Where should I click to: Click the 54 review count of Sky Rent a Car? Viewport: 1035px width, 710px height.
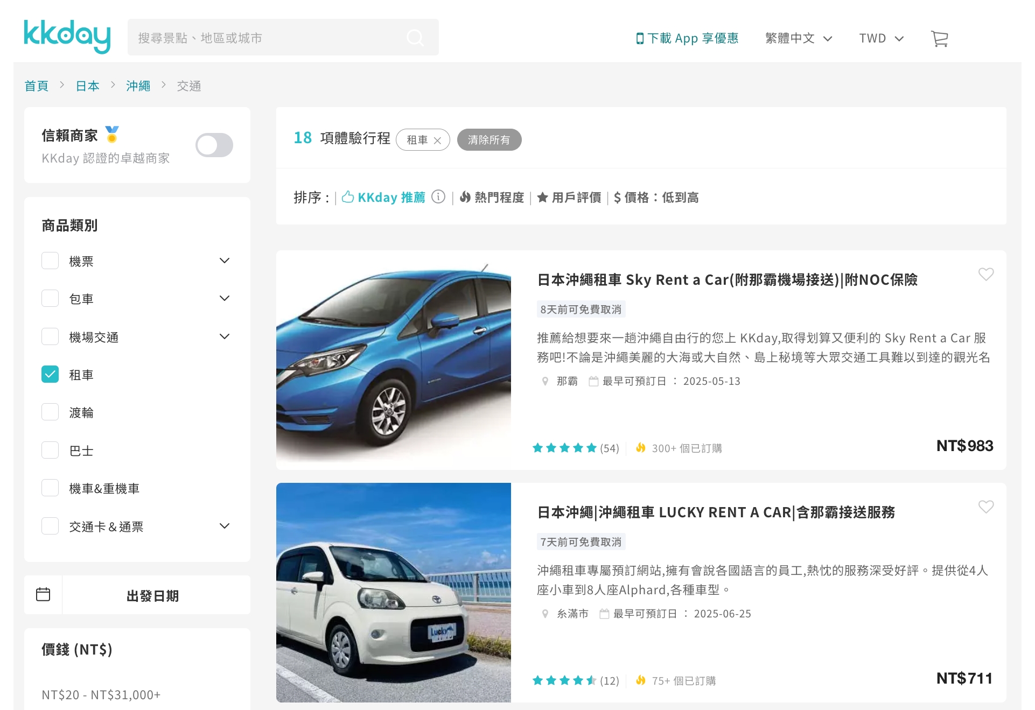click(x=610, y=448)
